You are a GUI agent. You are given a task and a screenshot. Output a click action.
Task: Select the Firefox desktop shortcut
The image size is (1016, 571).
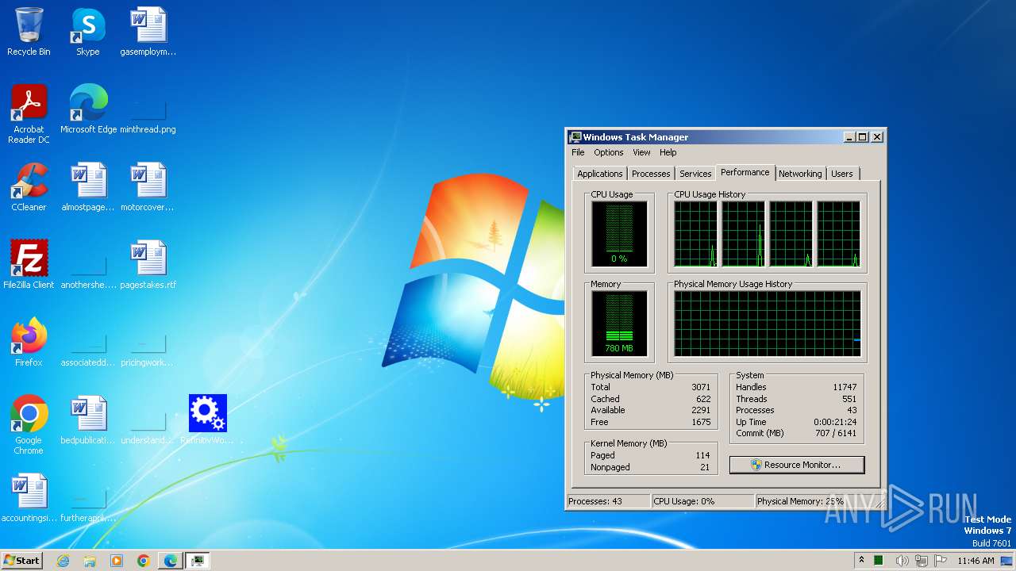[29, 343]
